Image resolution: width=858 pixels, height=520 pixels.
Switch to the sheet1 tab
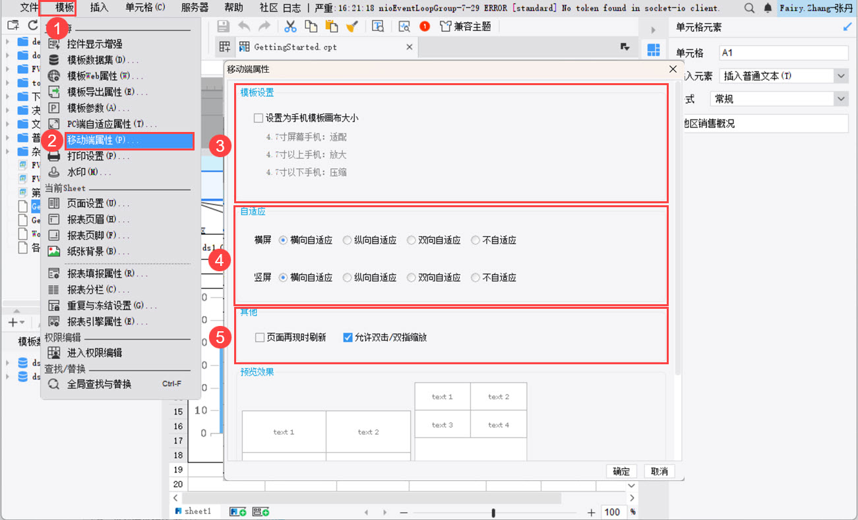(x=193, y=511)
